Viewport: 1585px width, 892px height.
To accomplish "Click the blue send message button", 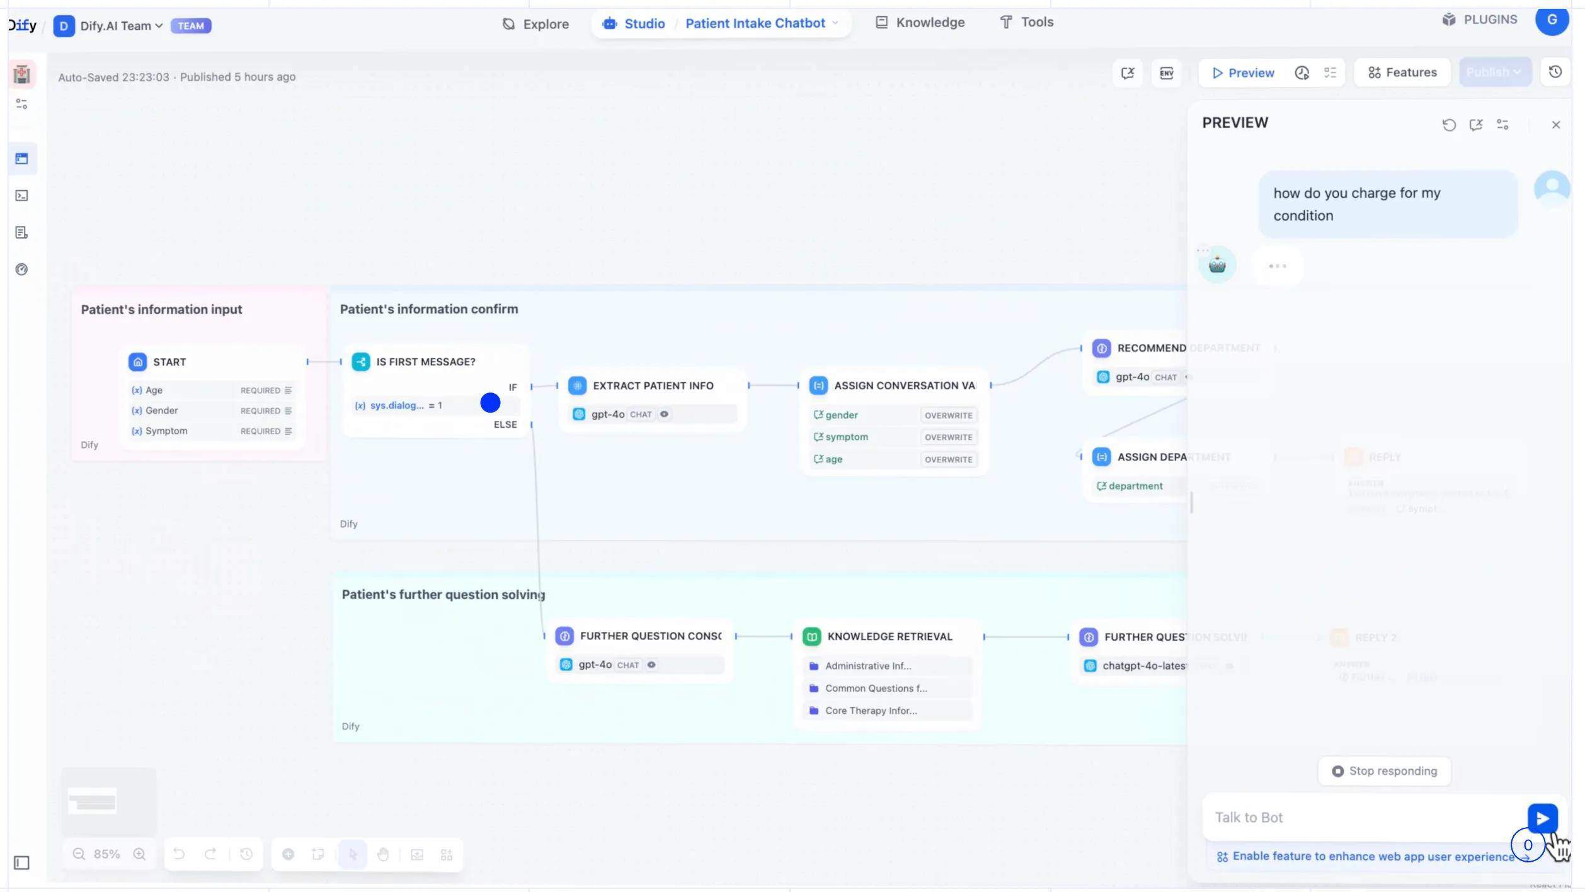I will 1542,818.
